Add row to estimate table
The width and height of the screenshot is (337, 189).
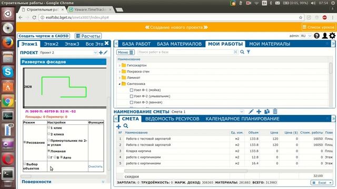[118, 127]
